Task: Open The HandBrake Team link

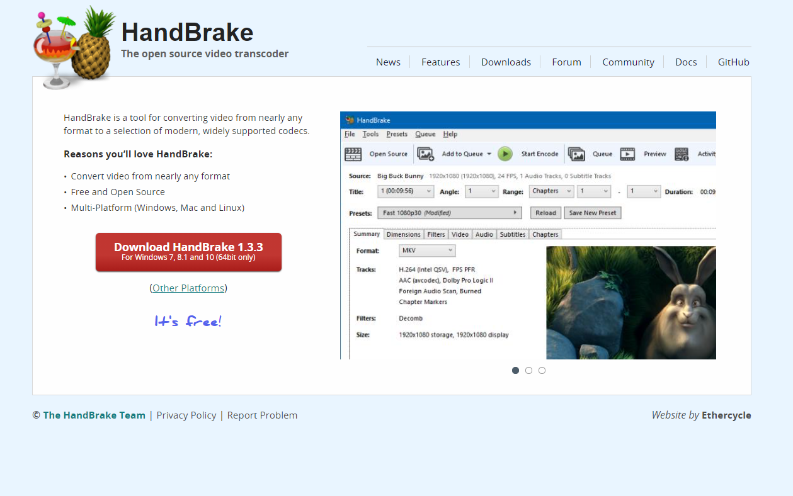Action: coord(94,415)
